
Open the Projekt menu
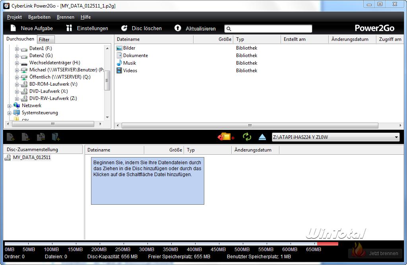pyautogui.click(x=14, y=17)
